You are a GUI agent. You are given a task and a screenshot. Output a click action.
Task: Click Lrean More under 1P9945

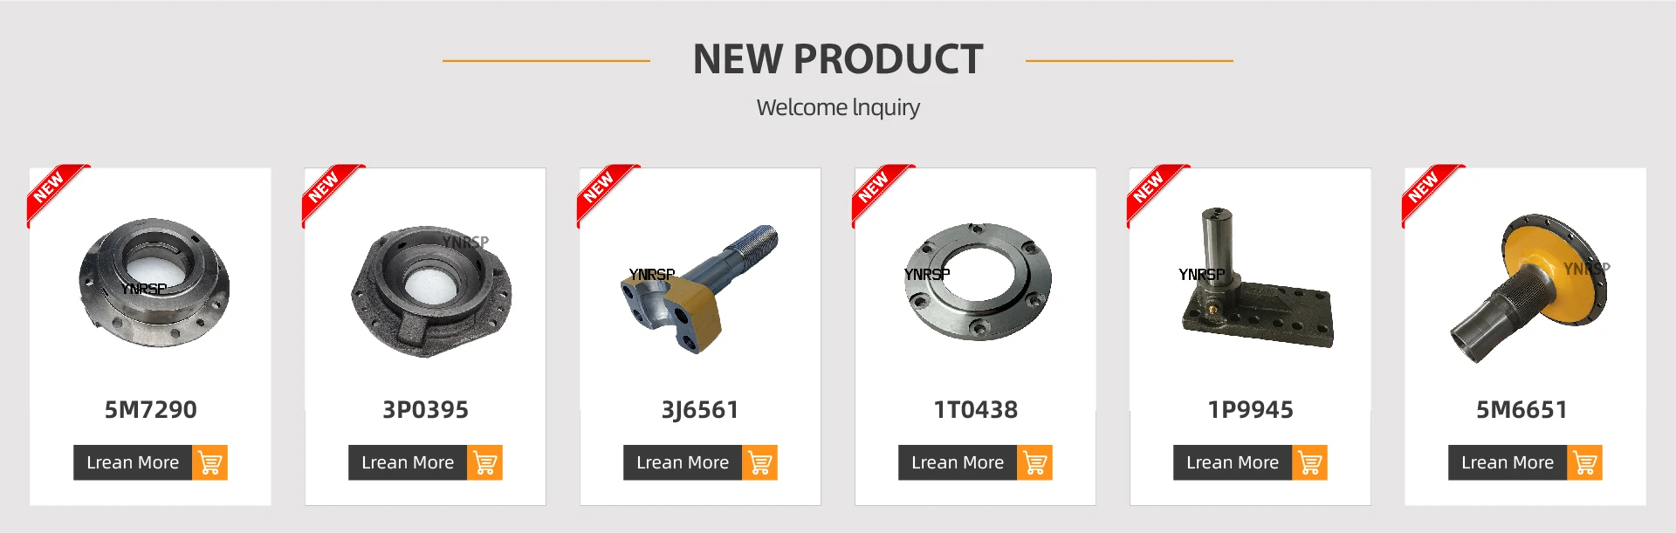1233,462
